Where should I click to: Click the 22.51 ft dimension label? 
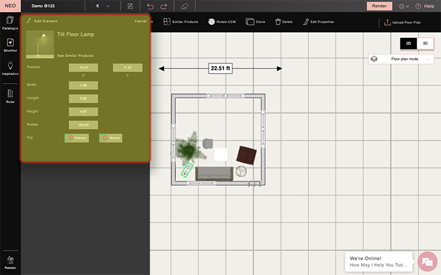[221, 68]
